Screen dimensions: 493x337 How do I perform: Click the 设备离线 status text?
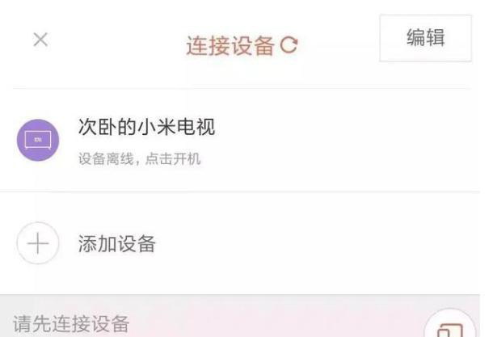point(106,158)
